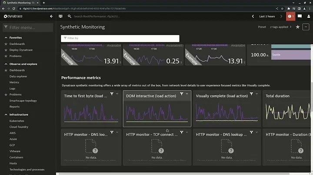Collapse the Favorites section
This screenshot has height=175, width=313.
(6, 38)
